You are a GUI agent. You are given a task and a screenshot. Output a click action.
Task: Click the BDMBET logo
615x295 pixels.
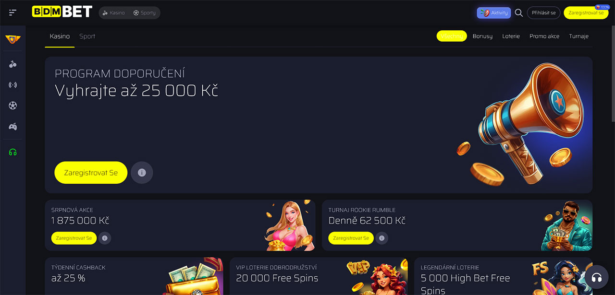(x=61, y=12)
